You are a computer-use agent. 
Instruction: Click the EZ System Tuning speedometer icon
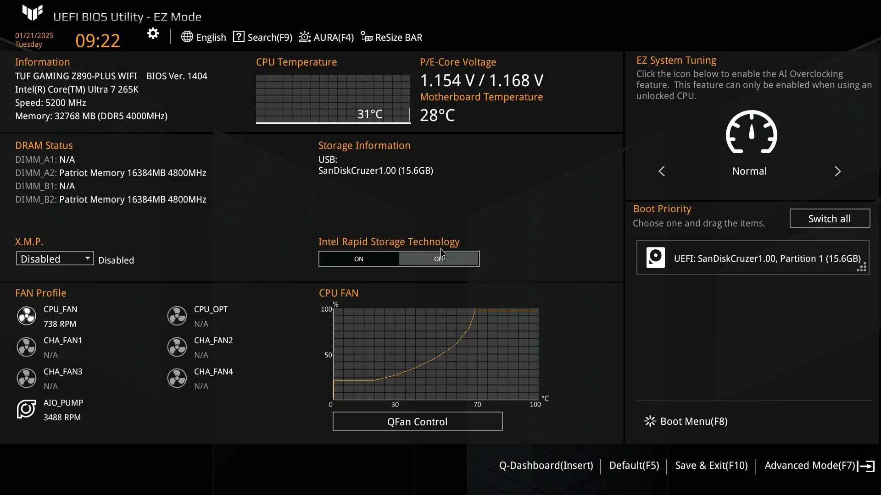click(x=751, y=132)
